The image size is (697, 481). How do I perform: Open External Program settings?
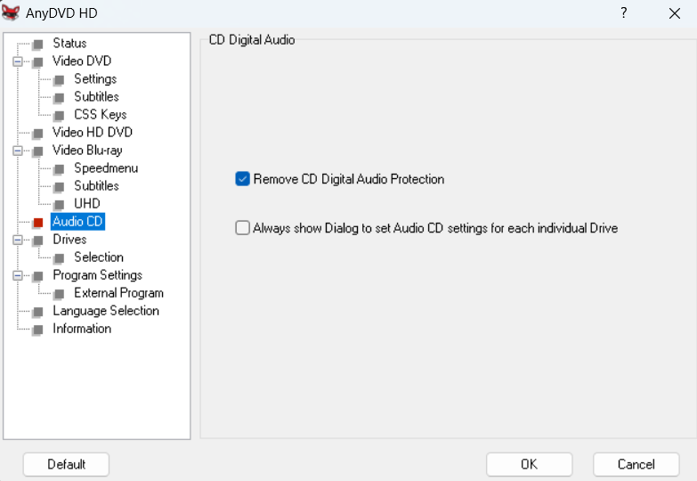(x=118, y=292)
